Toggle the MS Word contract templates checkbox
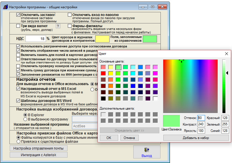232x163 pixels. click(18, 100)
